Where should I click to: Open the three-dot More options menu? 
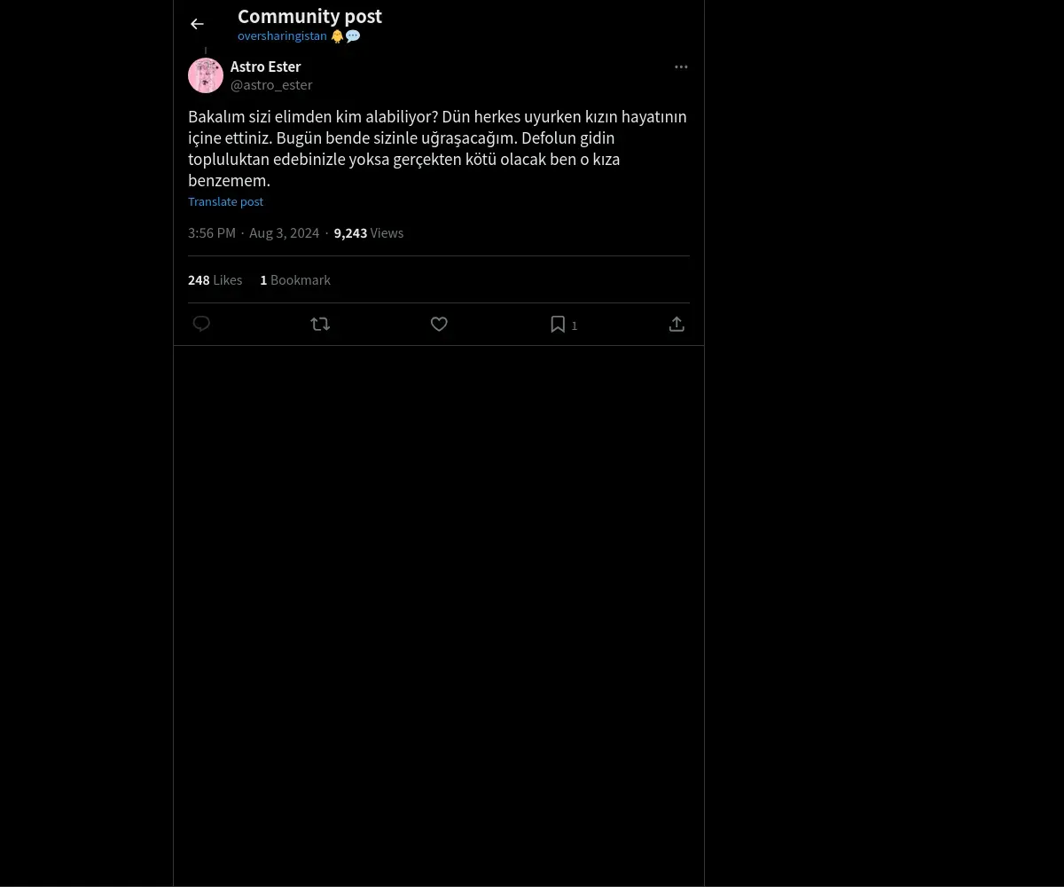[x=681, y=67]
